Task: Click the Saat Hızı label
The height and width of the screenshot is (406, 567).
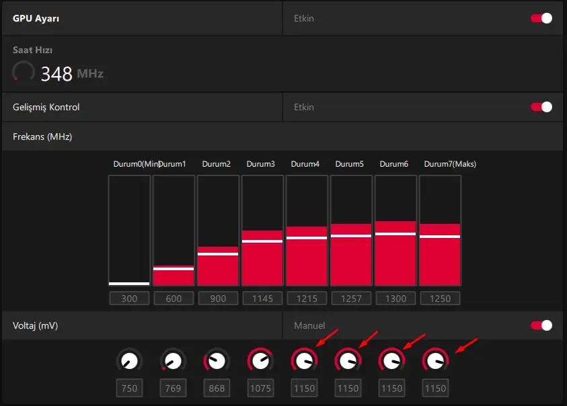Action: (32, 50)
